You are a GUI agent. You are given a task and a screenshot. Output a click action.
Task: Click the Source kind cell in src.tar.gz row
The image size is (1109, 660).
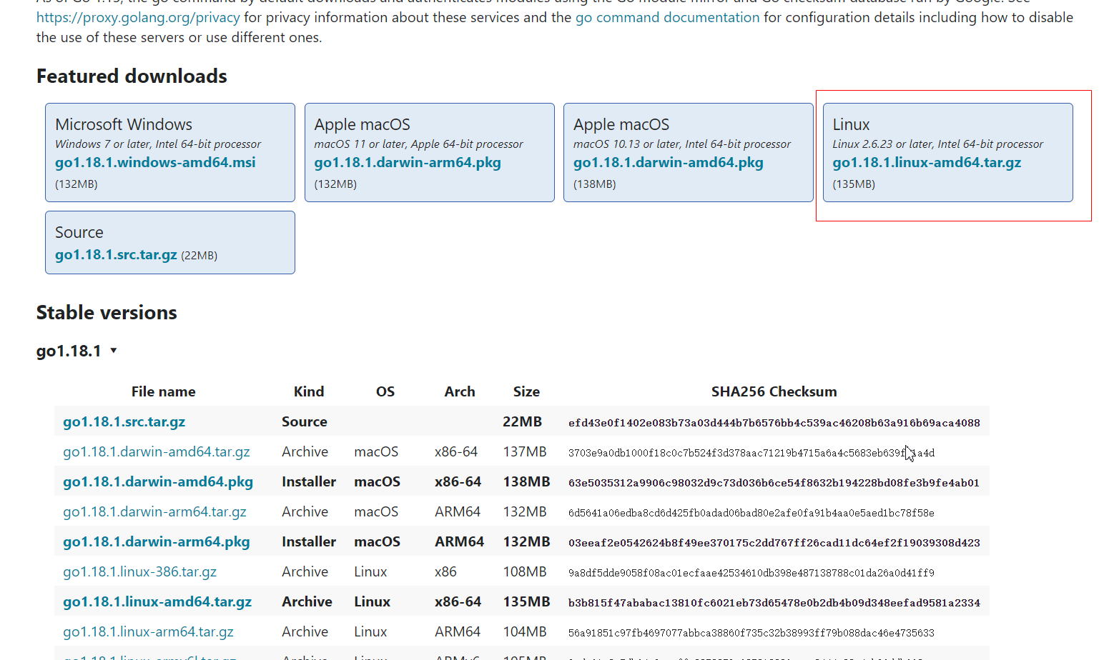coord(305,421)
